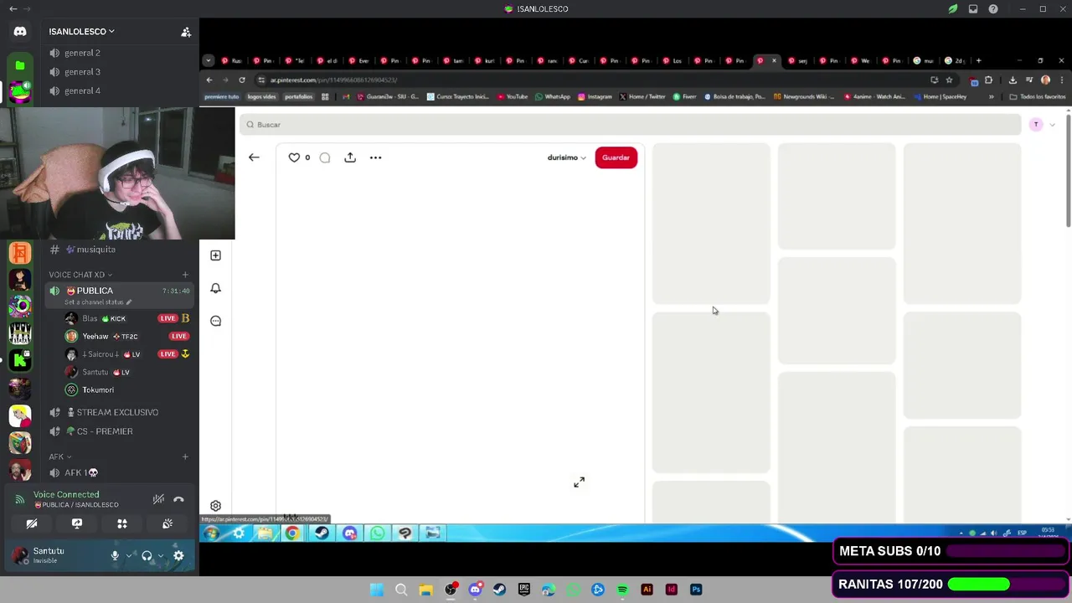The image size is (1072, 603).
Task: Collapse the VOICE CHAT XD category
Action: click(x=80, y=275)
